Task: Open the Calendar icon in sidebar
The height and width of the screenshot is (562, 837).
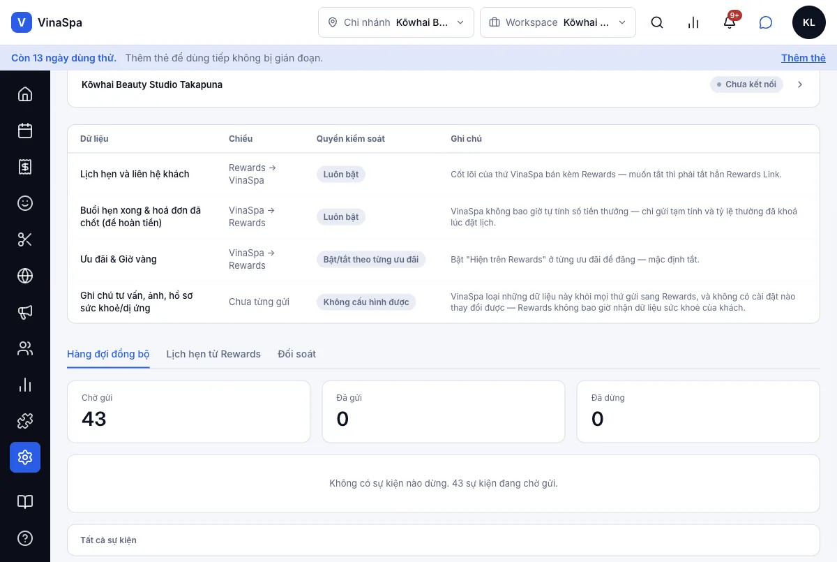Action: [25, 131]
